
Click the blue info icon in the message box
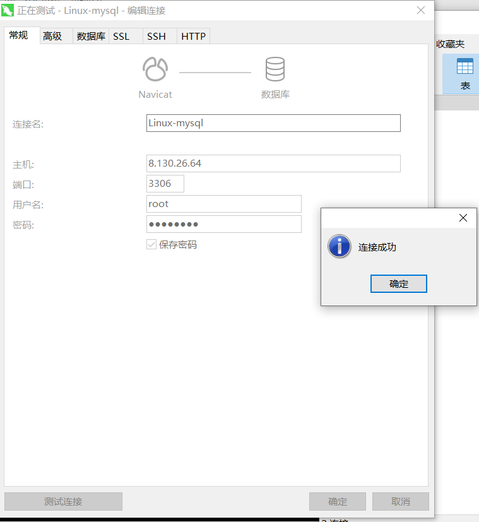pos(339,246)
